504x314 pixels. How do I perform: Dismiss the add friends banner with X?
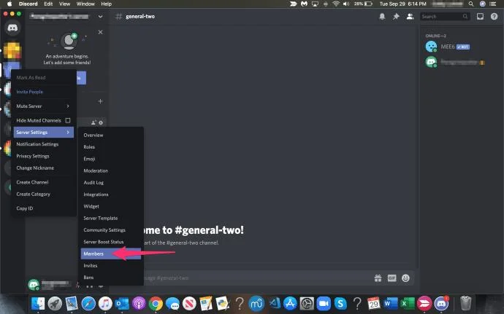coord(100,32)
